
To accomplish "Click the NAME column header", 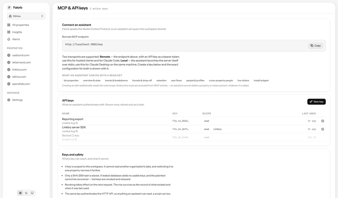I will point(66,113).
